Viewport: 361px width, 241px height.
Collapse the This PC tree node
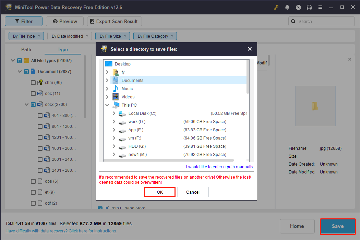tap(107, 105)
